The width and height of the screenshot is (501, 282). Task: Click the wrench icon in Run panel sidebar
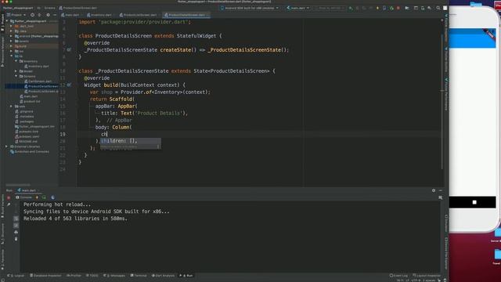tap(9, 204)
